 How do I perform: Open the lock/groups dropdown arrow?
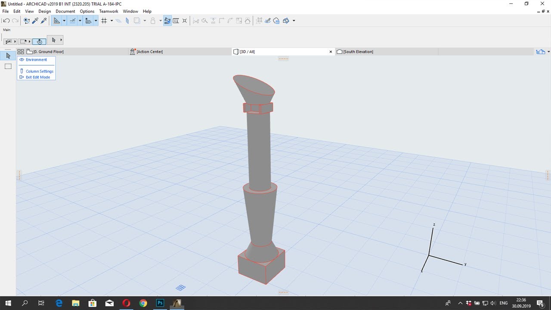click(x=161, y=21)
